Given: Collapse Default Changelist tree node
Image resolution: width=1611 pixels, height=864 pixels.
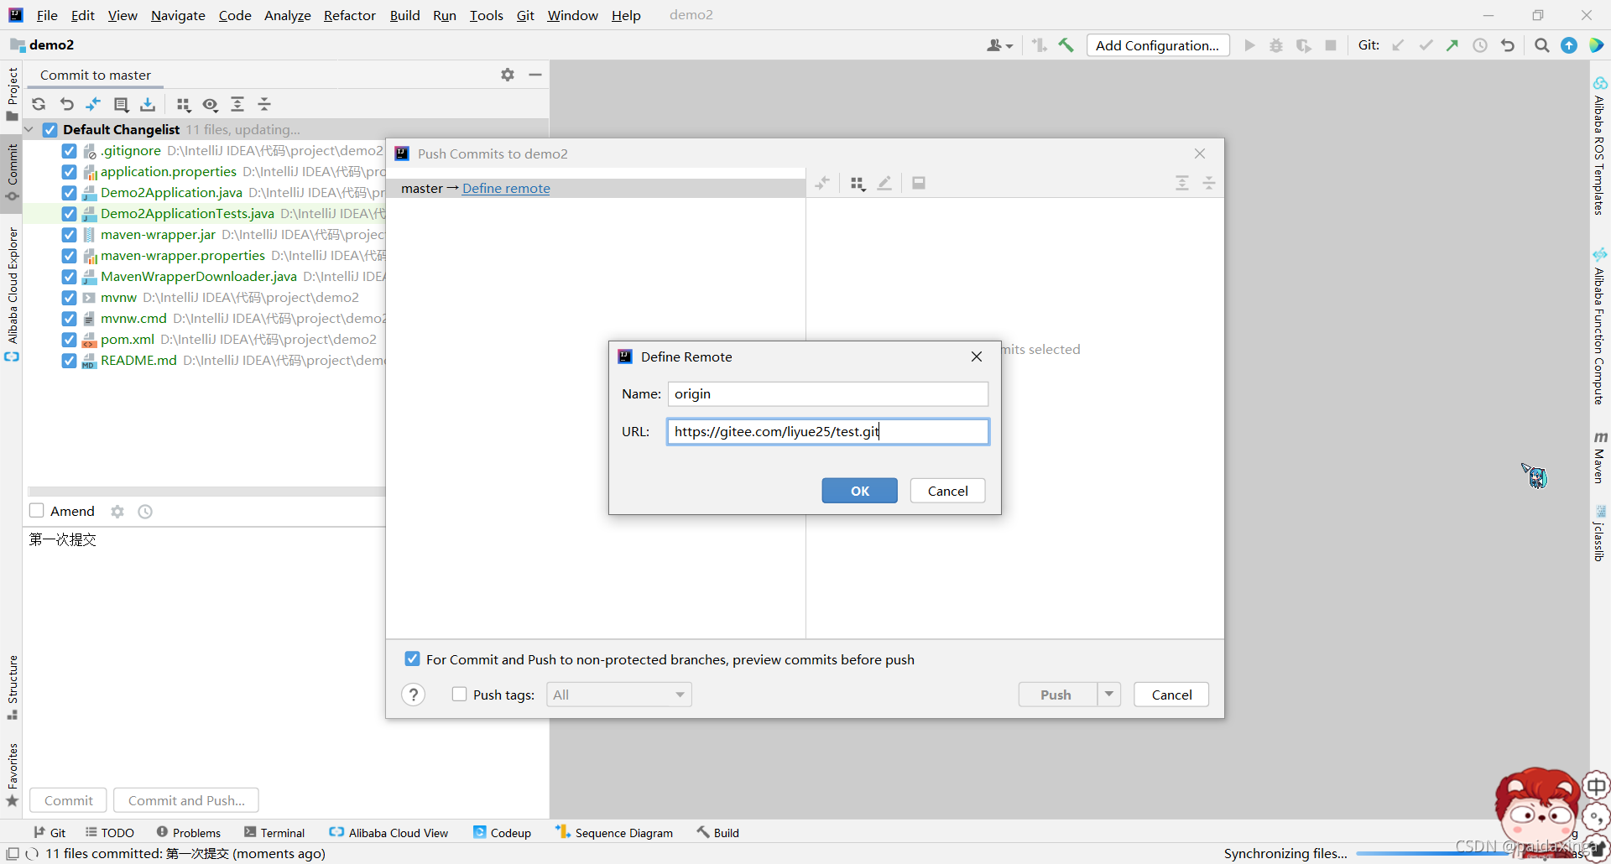Looking at the screenshot, I should (29, 129).
